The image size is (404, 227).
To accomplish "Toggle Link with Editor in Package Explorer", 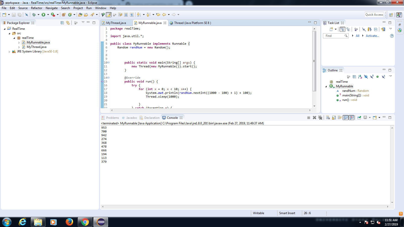I will [x=68, y=23].
